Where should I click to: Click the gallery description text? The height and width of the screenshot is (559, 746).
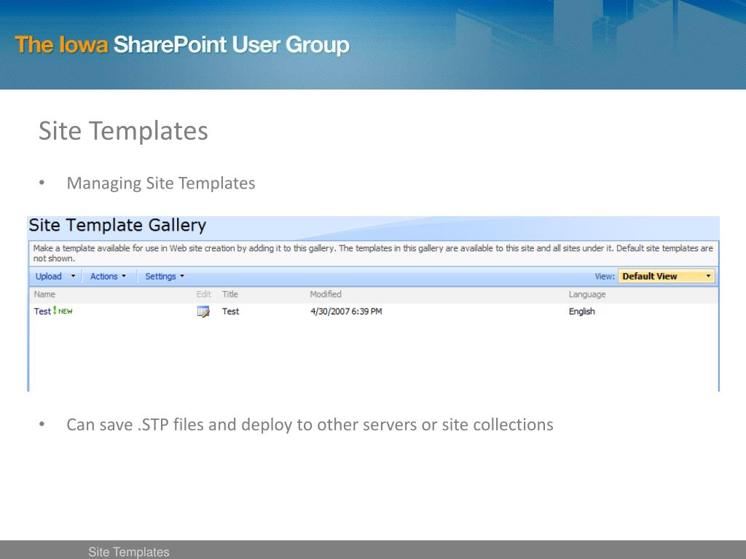373,253
